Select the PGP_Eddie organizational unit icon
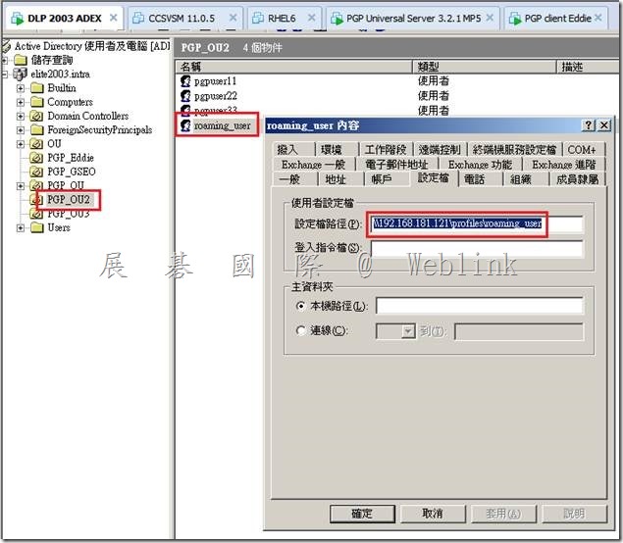Viewport: 623px width, 543px height. tap(37, 157)
